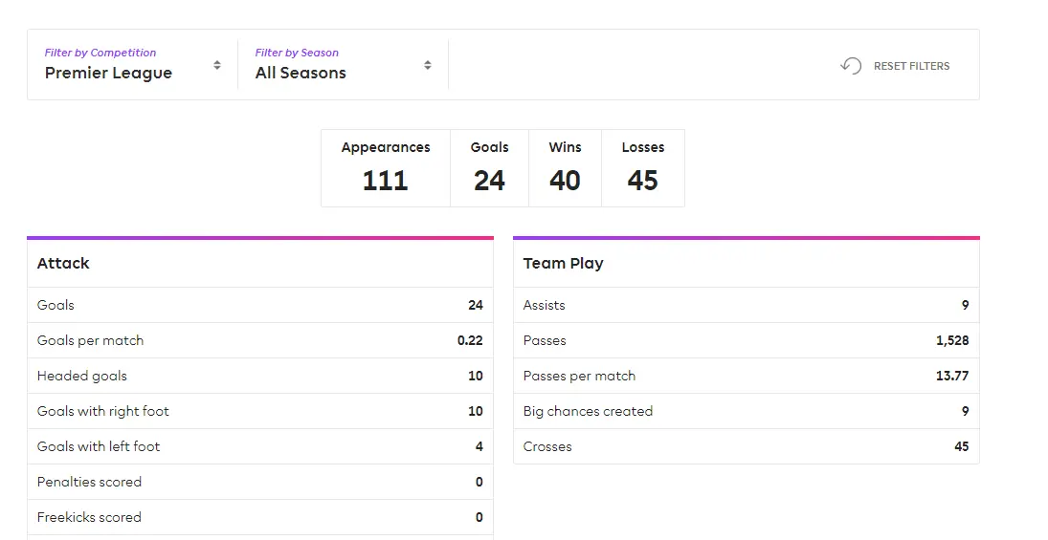Select the Appearances summary tile
The width and height of the screenshot is (1048, 540).
point(386,168)
